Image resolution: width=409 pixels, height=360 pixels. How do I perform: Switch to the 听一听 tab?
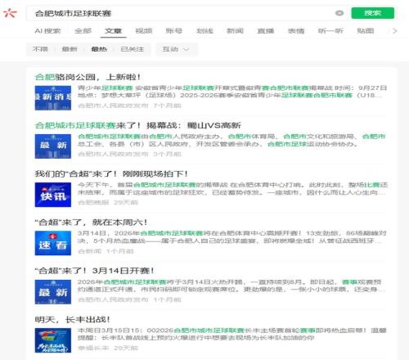[330, 31]
